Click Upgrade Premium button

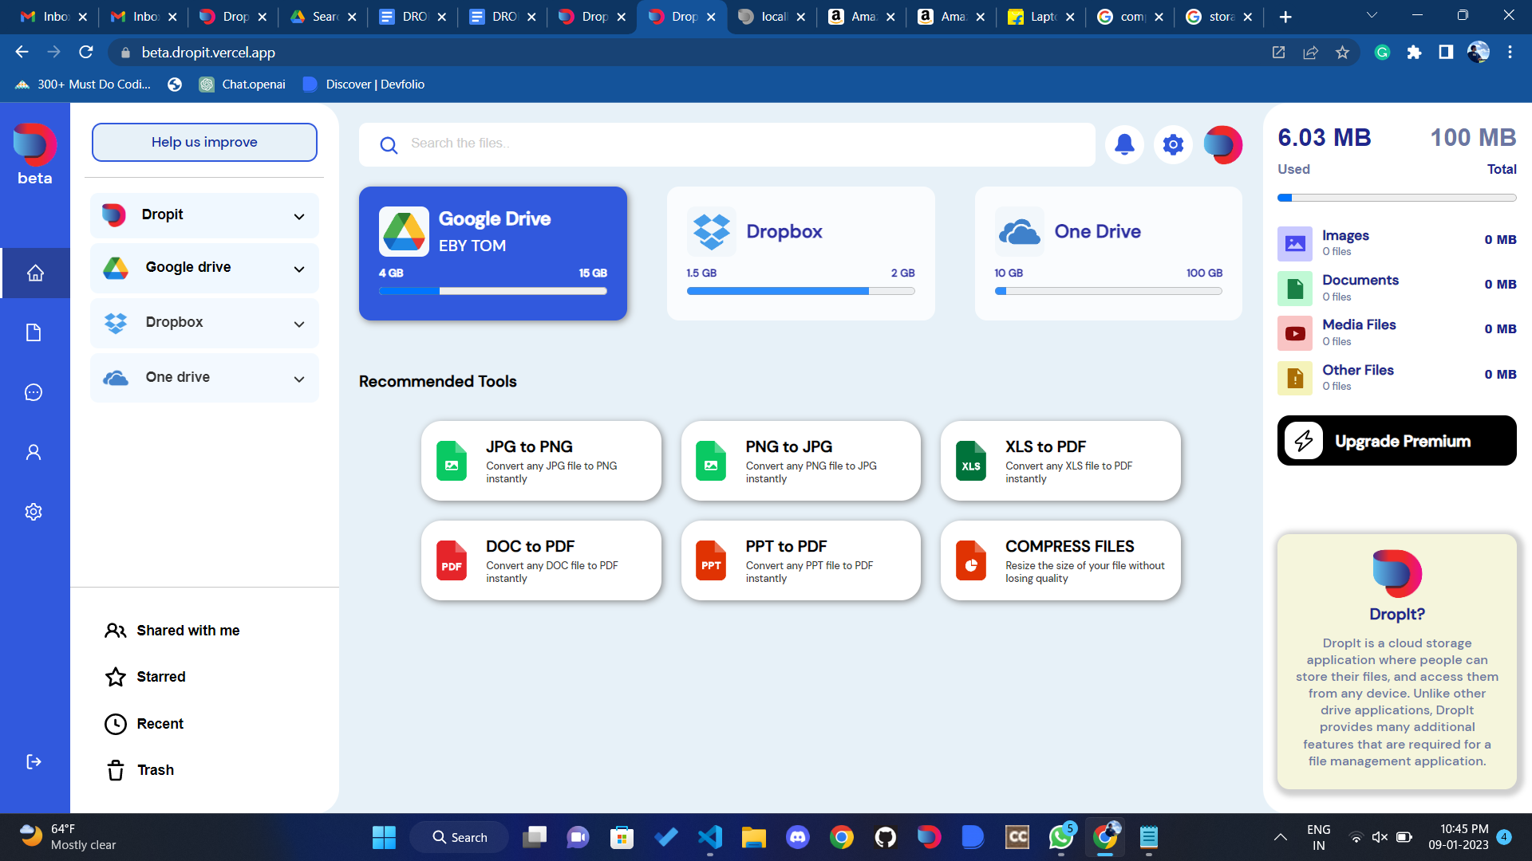[1396, 441]
